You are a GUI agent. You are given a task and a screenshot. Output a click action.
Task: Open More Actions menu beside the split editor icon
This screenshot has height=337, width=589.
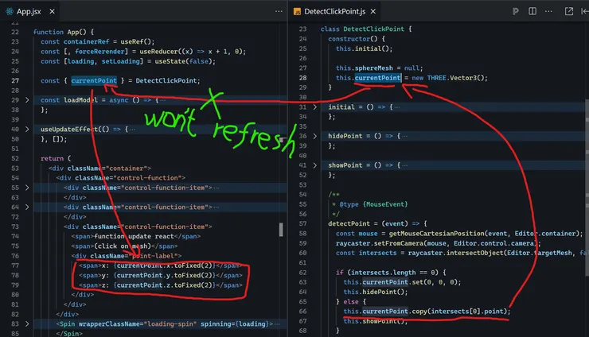(x=548, y=12)
